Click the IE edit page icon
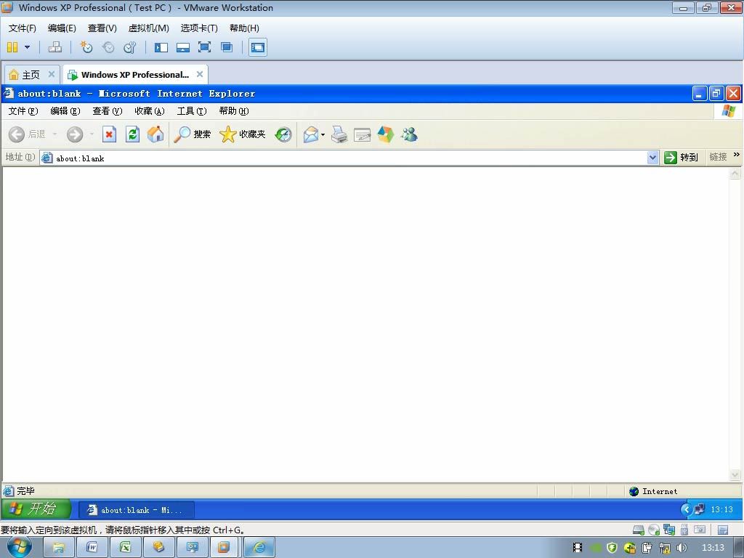This screenshot has width=744, height=558. coord(362,134)
